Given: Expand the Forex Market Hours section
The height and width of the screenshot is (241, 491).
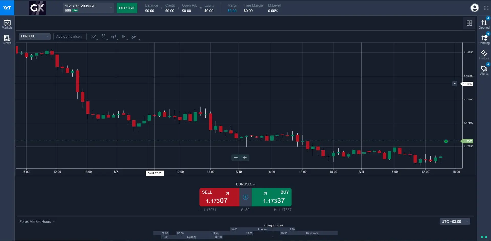Looking at the screenshot, I should [x=37, y=222].
